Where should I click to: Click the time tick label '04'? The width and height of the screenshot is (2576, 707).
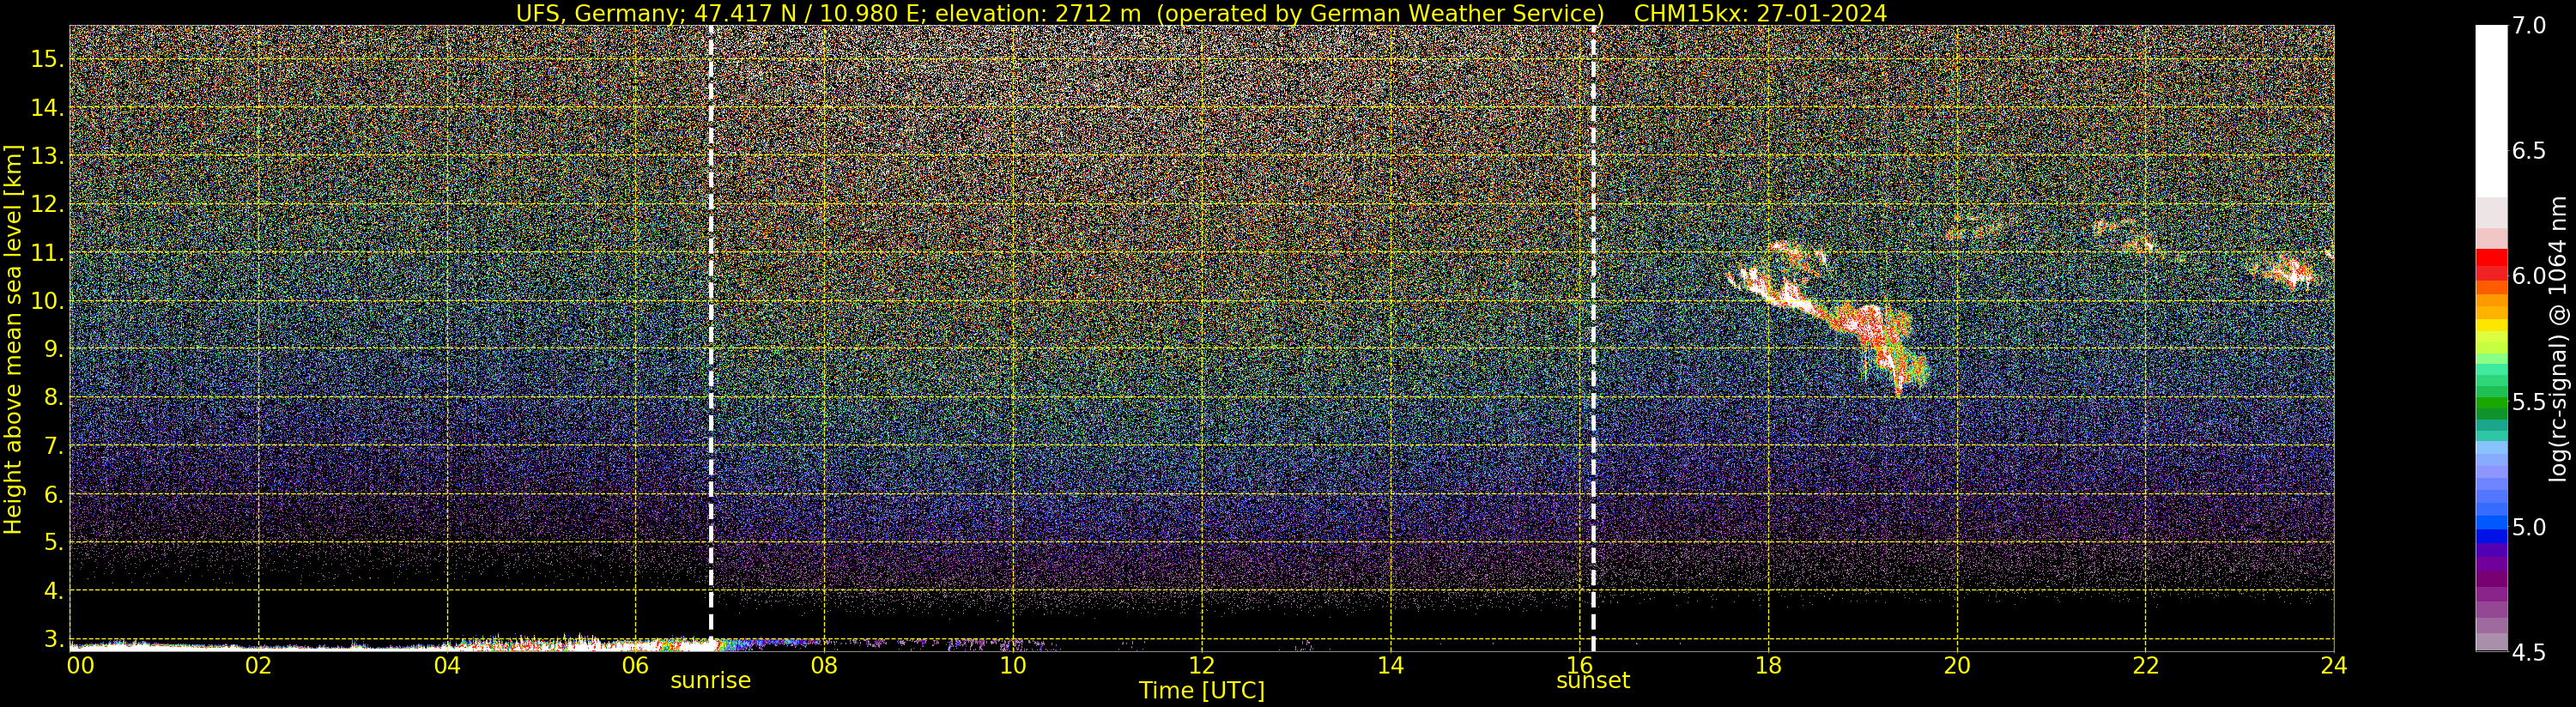447,666
